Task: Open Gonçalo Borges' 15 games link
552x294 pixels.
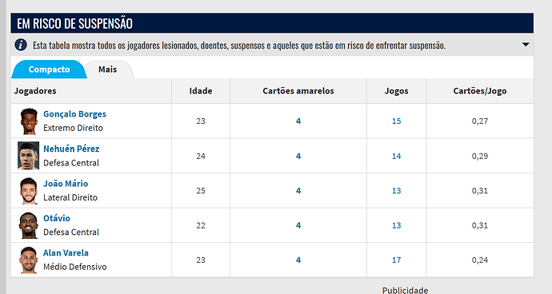Action: pos(396,121)
